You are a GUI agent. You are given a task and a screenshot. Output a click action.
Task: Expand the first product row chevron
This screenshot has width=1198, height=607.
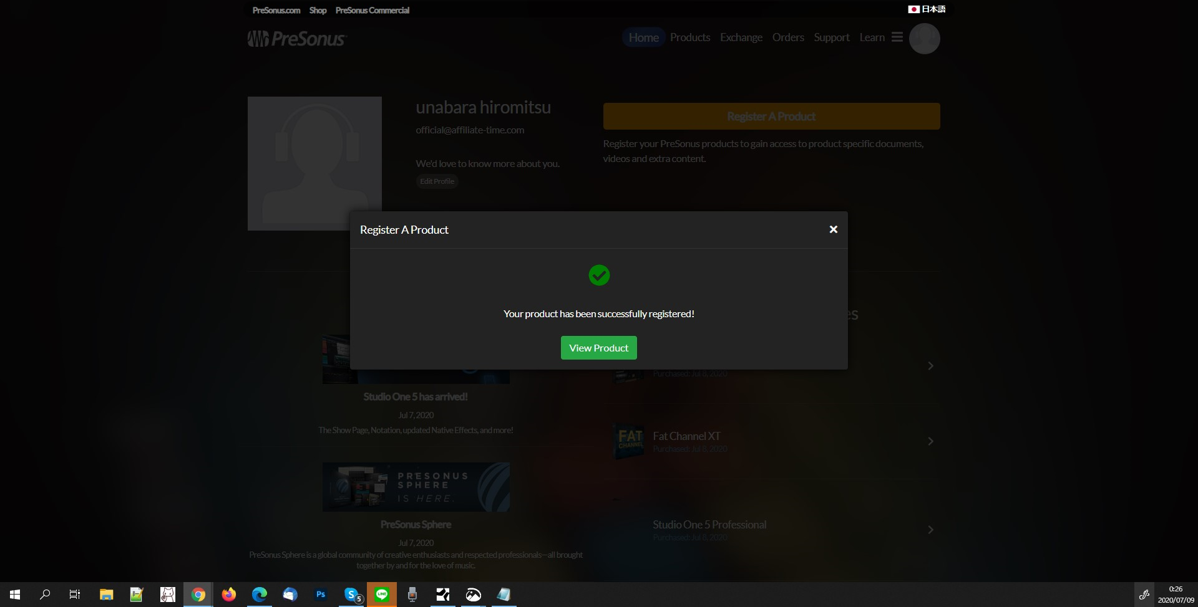click(x=930, y=366)
